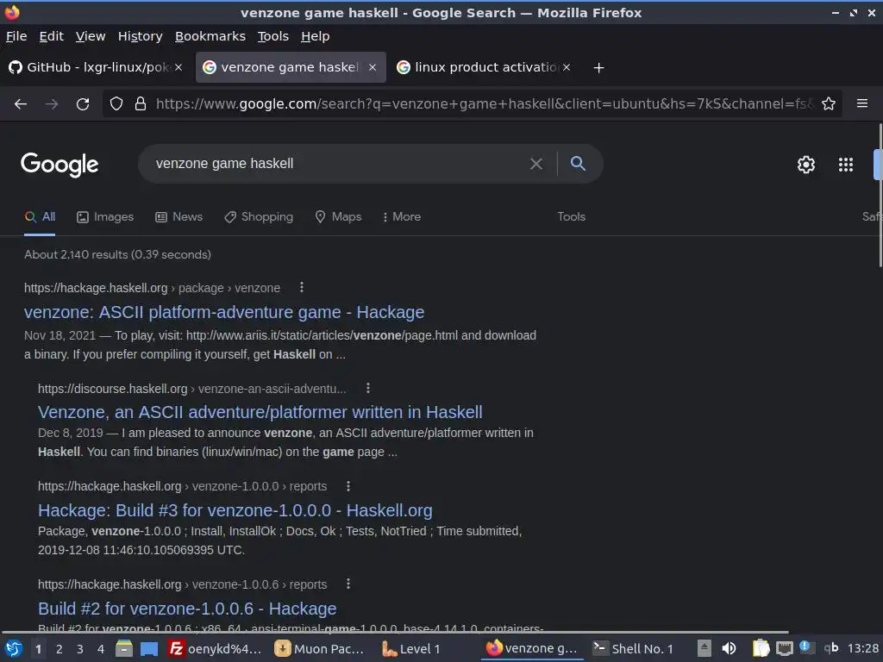
Task: Open the View menu
Action: 91,36
